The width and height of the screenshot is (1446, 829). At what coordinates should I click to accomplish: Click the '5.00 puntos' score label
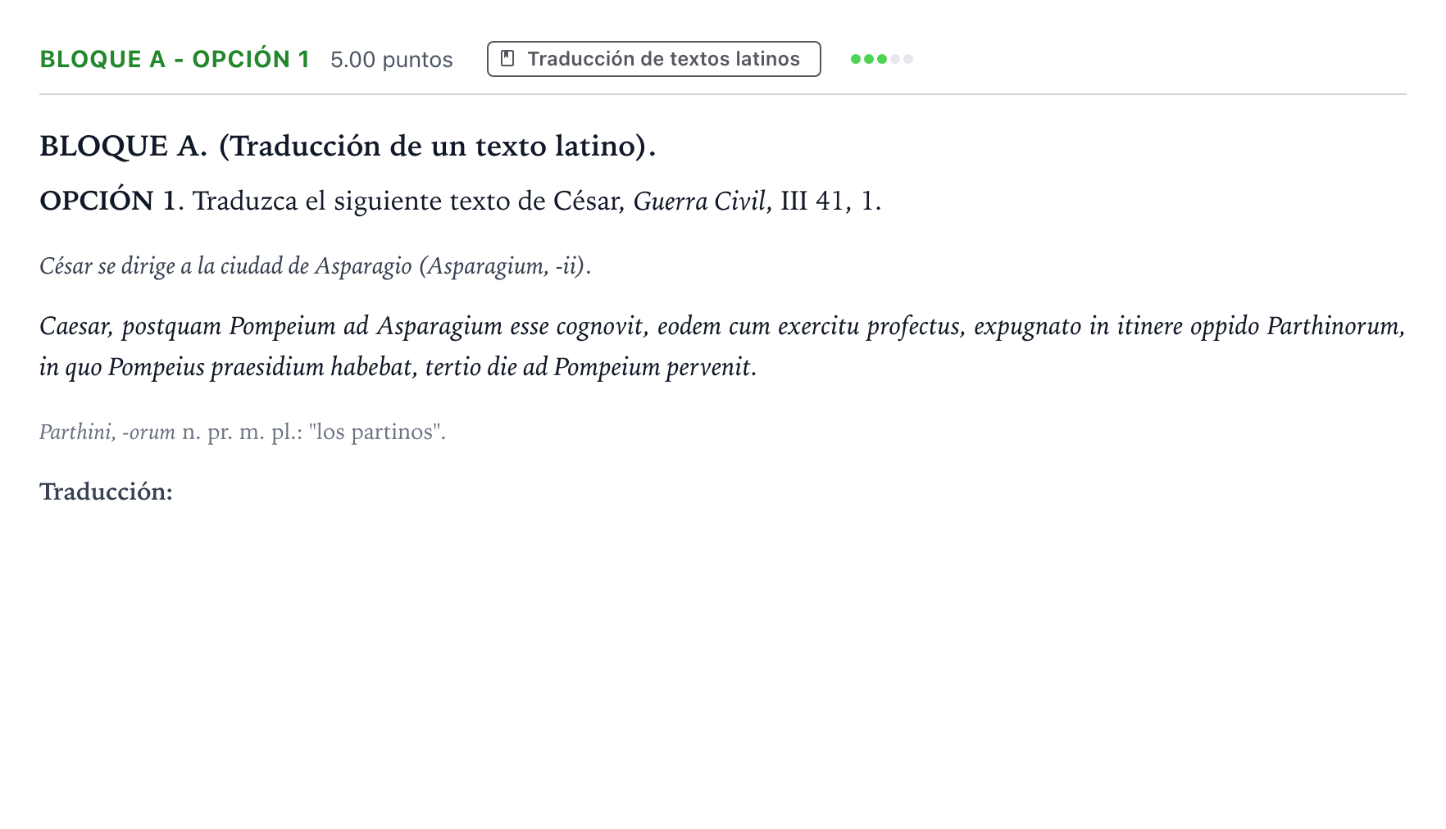click(x=392, y=60)
